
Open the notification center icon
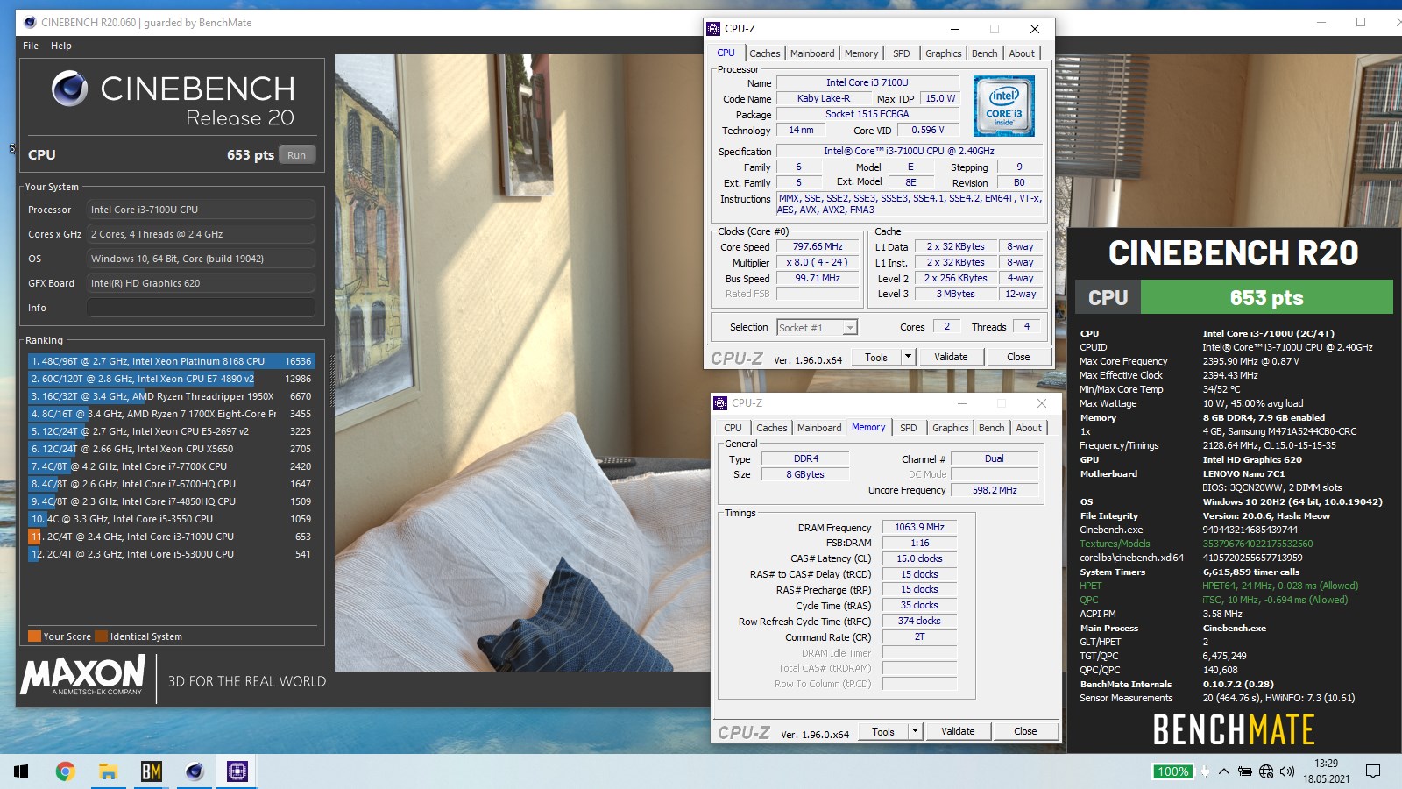(x=1373, y=771)
